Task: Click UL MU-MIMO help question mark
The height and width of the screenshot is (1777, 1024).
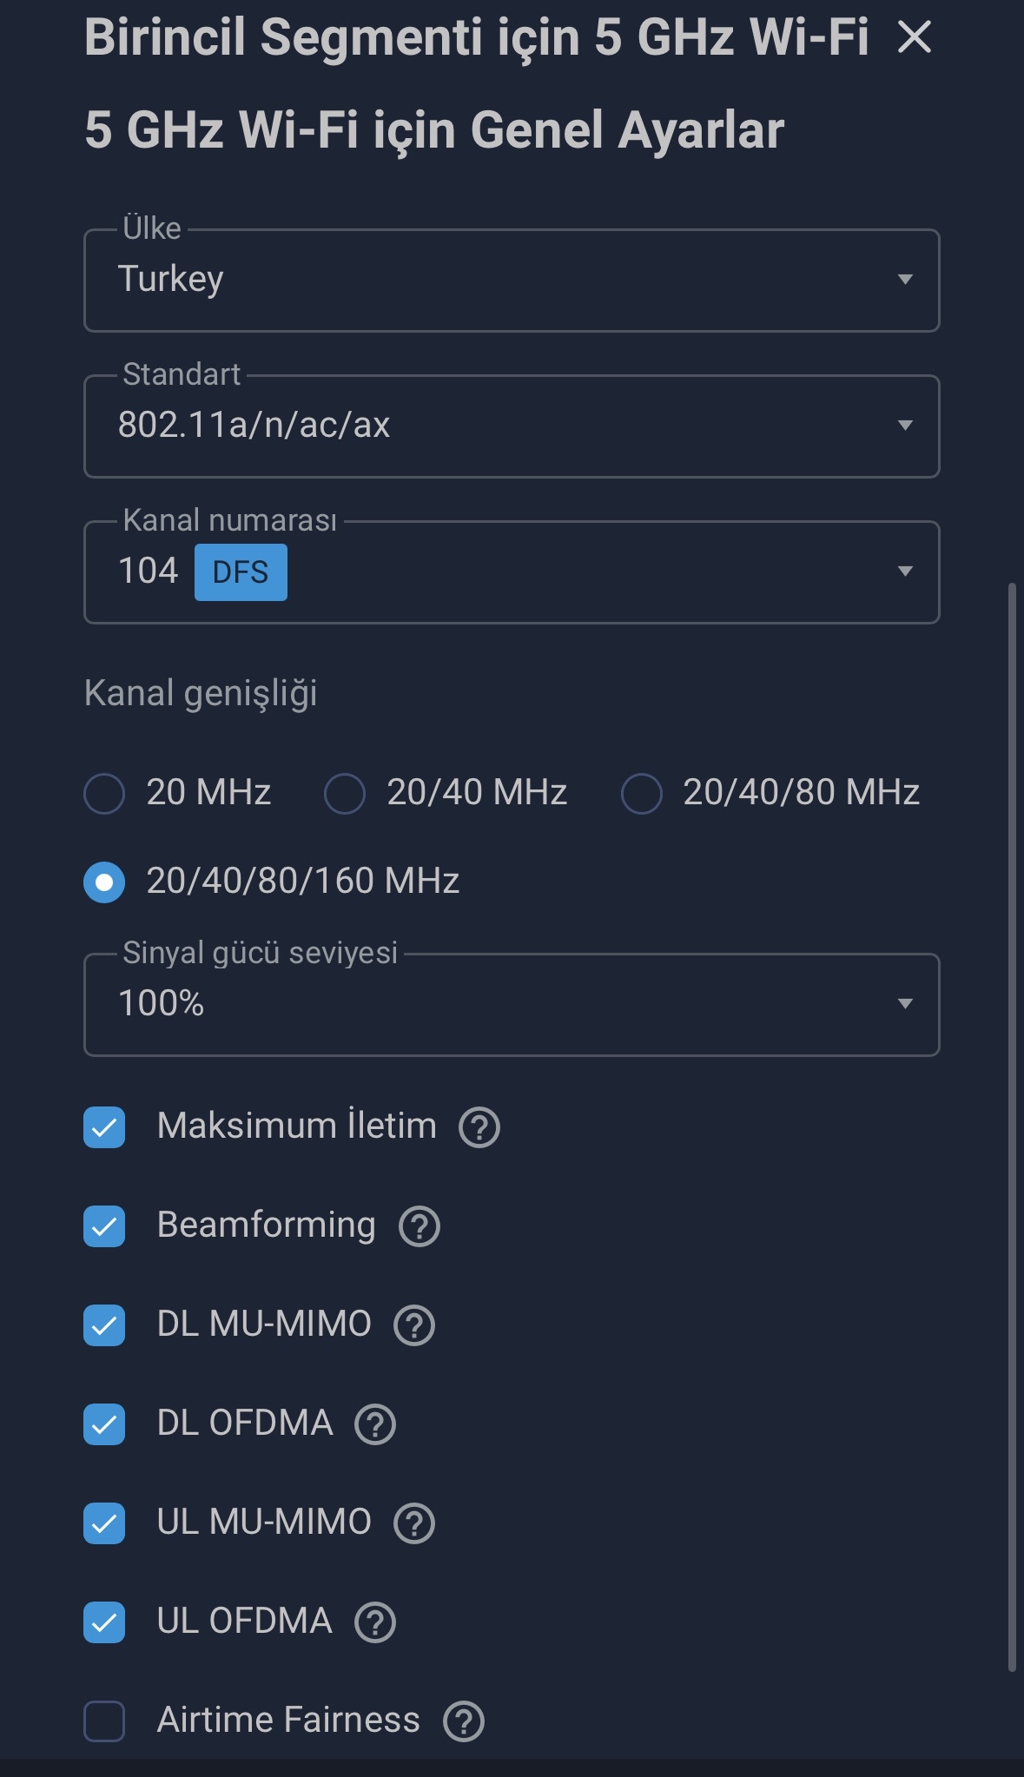Action: pos(414,1523)
